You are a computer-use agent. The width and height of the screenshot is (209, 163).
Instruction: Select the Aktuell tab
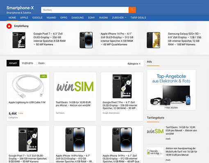click(x=13, y=63)
